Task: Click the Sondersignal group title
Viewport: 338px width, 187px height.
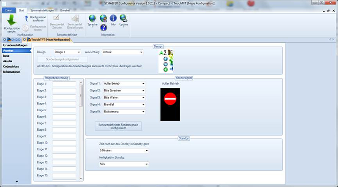Action: pyautogui.click(x=184, y=78)
